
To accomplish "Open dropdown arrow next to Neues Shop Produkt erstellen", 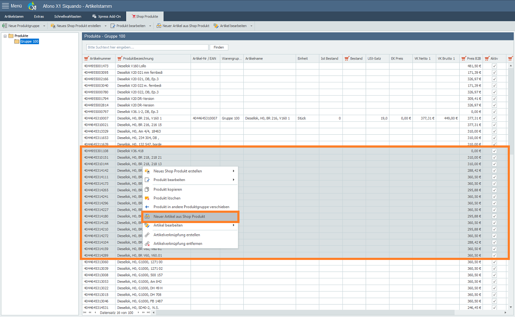I will point(105,26).
